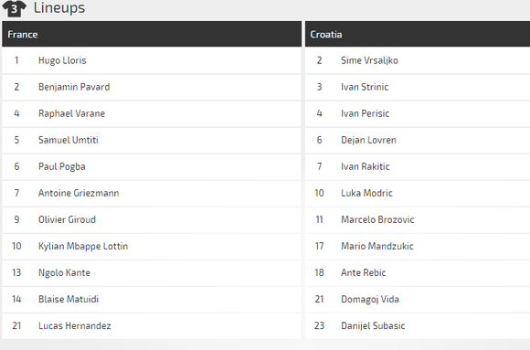Open Benjamin Pavard player profile

coord(74,87)
